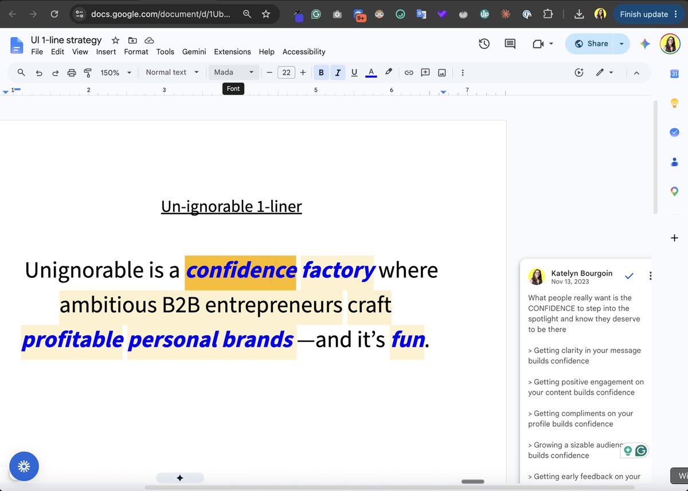Viewport: 688px width, 491px height.
Task: Open the File menu
Action: pyautogui.click(x=37, y=52)
